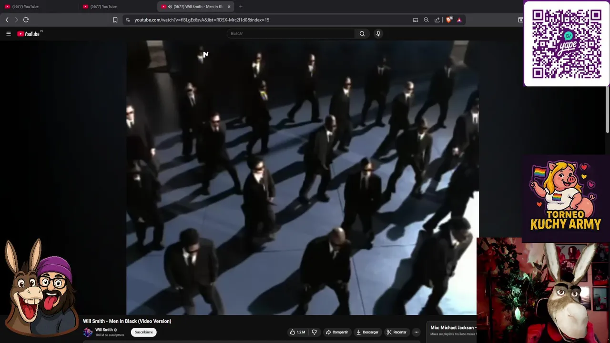
Task: Click the picture-in-picture icon in address bar
Action: point(416,20)
